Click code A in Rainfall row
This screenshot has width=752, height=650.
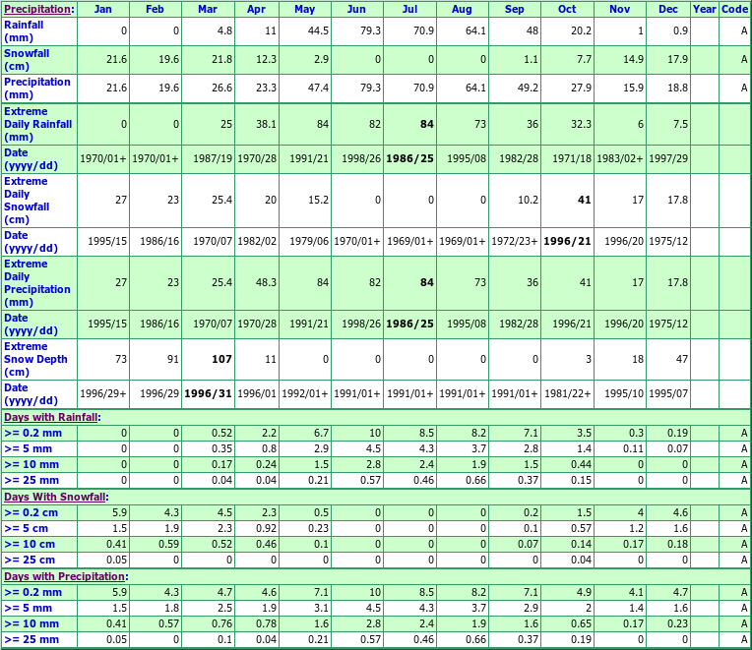coord(744,30)
